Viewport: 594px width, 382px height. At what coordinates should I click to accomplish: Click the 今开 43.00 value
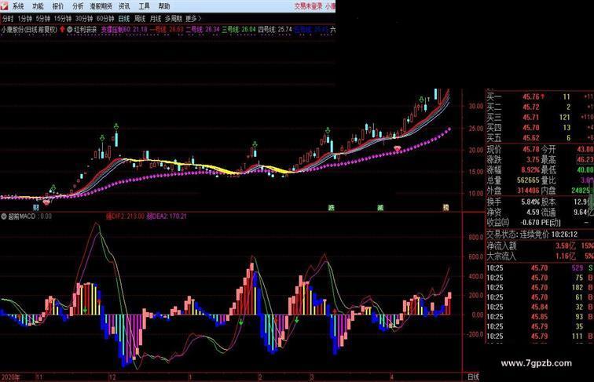(x=585, y=149)
